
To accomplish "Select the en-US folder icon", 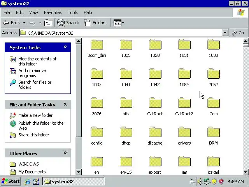I will click(x=126, y=161).
